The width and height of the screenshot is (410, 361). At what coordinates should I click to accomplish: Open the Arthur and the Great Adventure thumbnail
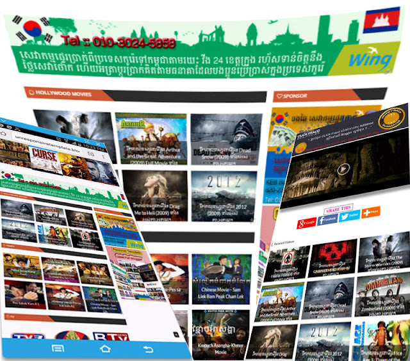click(151, 139)
